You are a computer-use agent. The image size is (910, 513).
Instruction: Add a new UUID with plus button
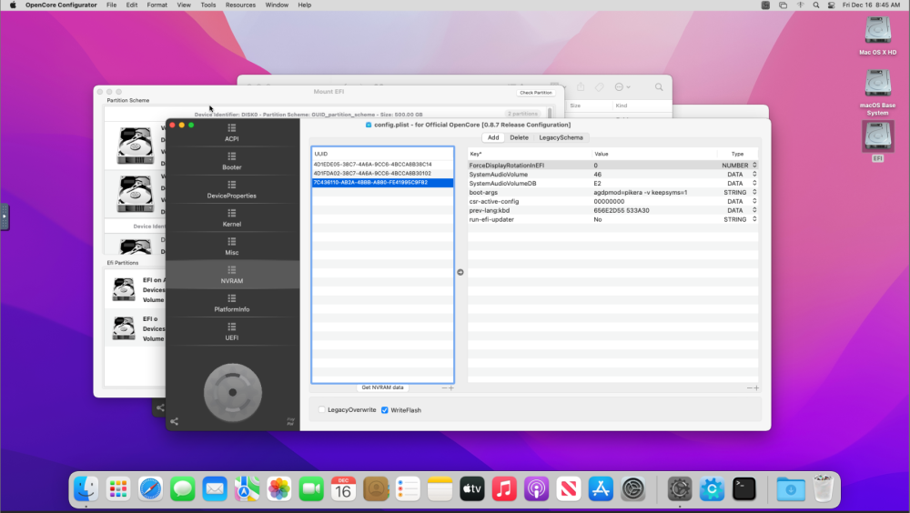[x=451, y=387]
